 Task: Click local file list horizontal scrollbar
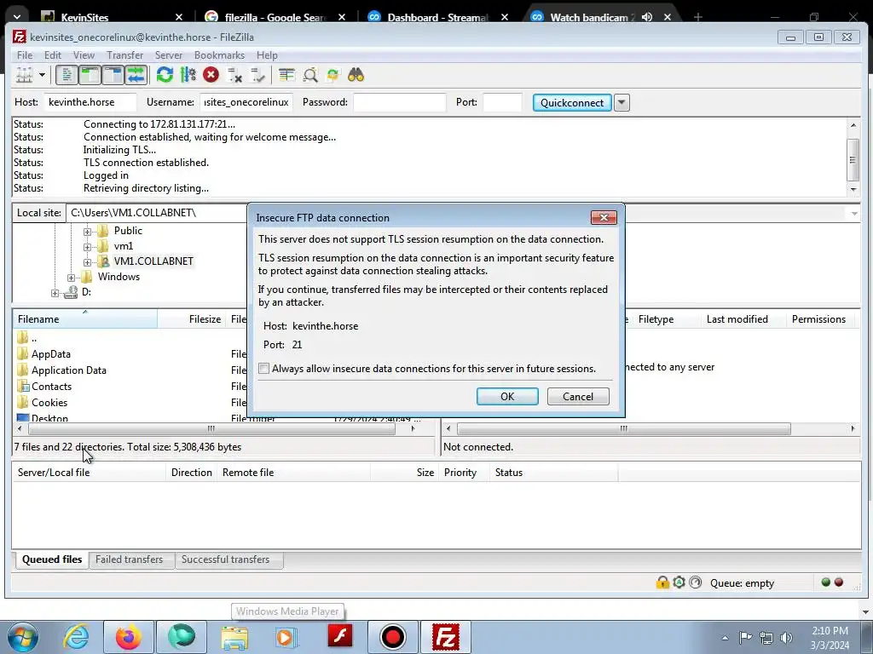211,429
